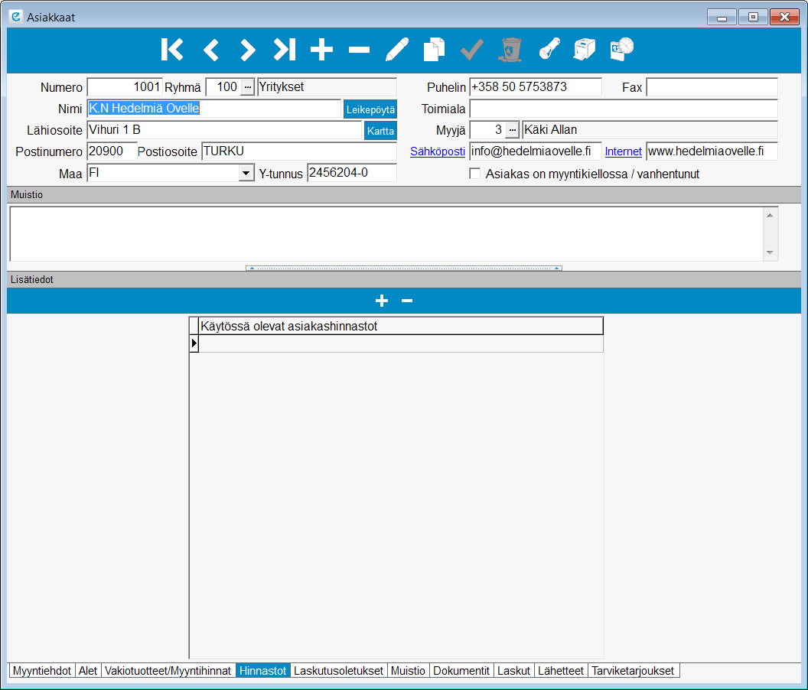Click the Puhelin phone number field
Viewport: 808px width, 690px height.
[536, 87]
